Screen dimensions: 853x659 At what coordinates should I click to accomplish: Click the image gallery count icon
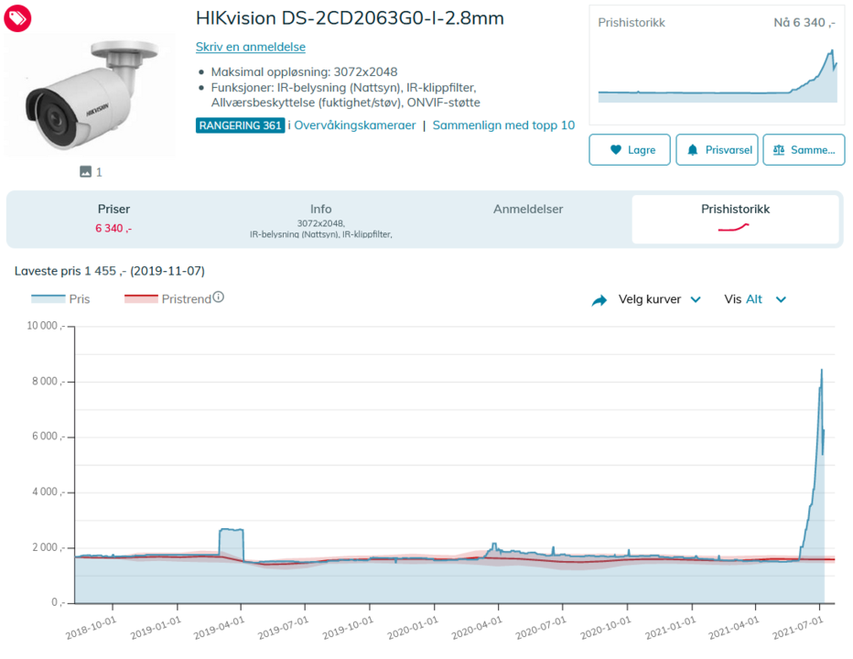[85, 171]
